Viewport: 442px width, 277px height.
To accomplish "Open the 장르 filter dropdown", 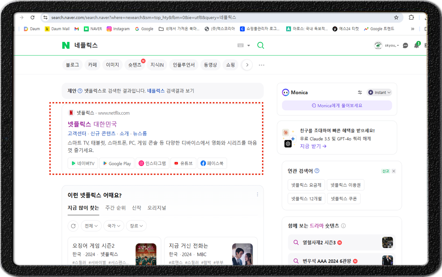I will pyautogui.click(x=137, y=226).
